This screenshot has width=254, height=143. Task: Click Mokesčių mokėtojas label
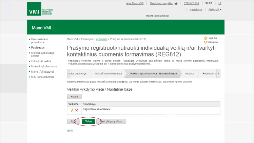157,16
